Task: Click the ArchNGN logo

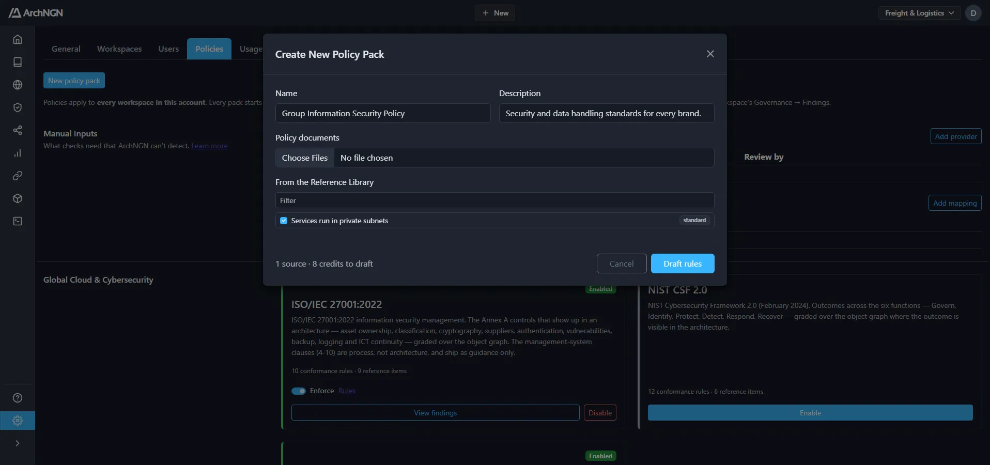Action: 36,13
